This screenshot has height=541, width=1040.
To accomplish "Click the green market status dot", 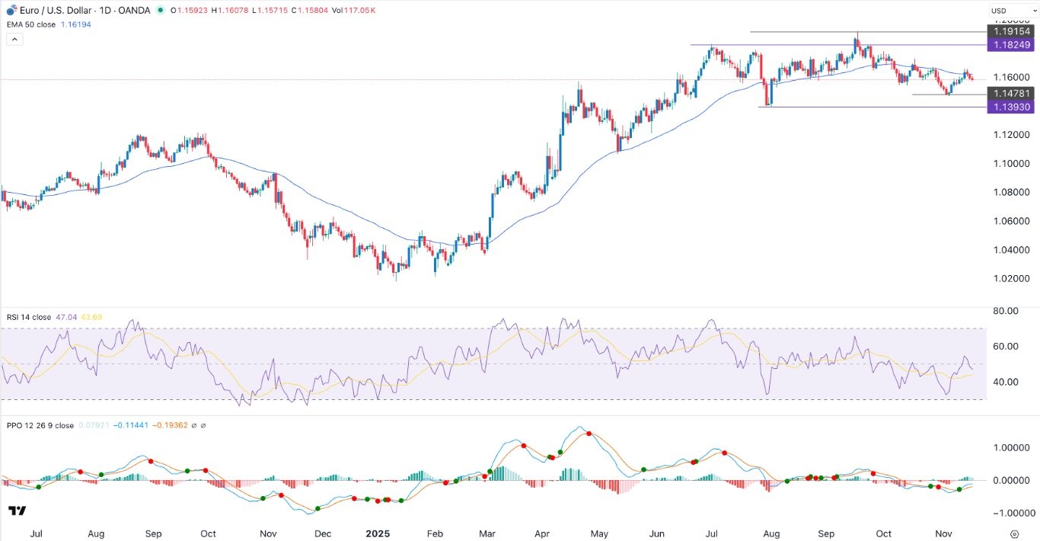I will (x=160, y=11).
